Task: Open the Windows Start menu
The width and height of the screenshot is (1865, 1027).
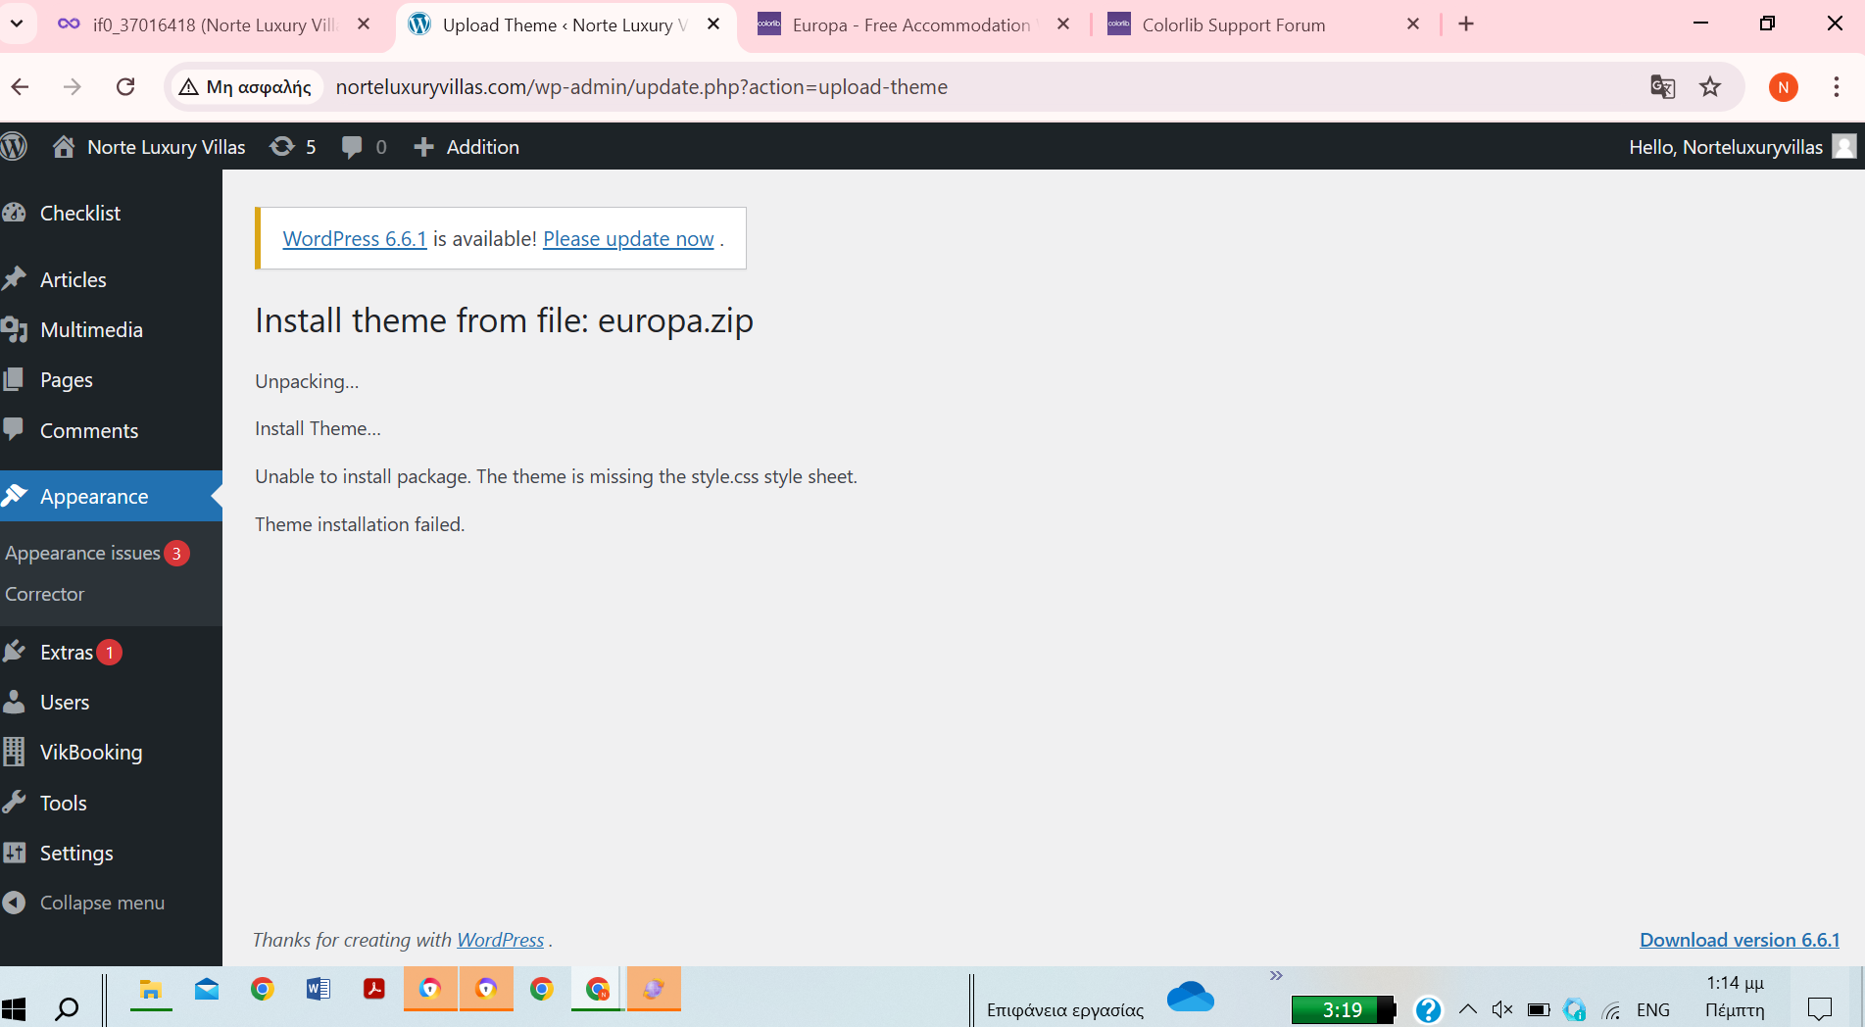Action: coord(14,1009)
